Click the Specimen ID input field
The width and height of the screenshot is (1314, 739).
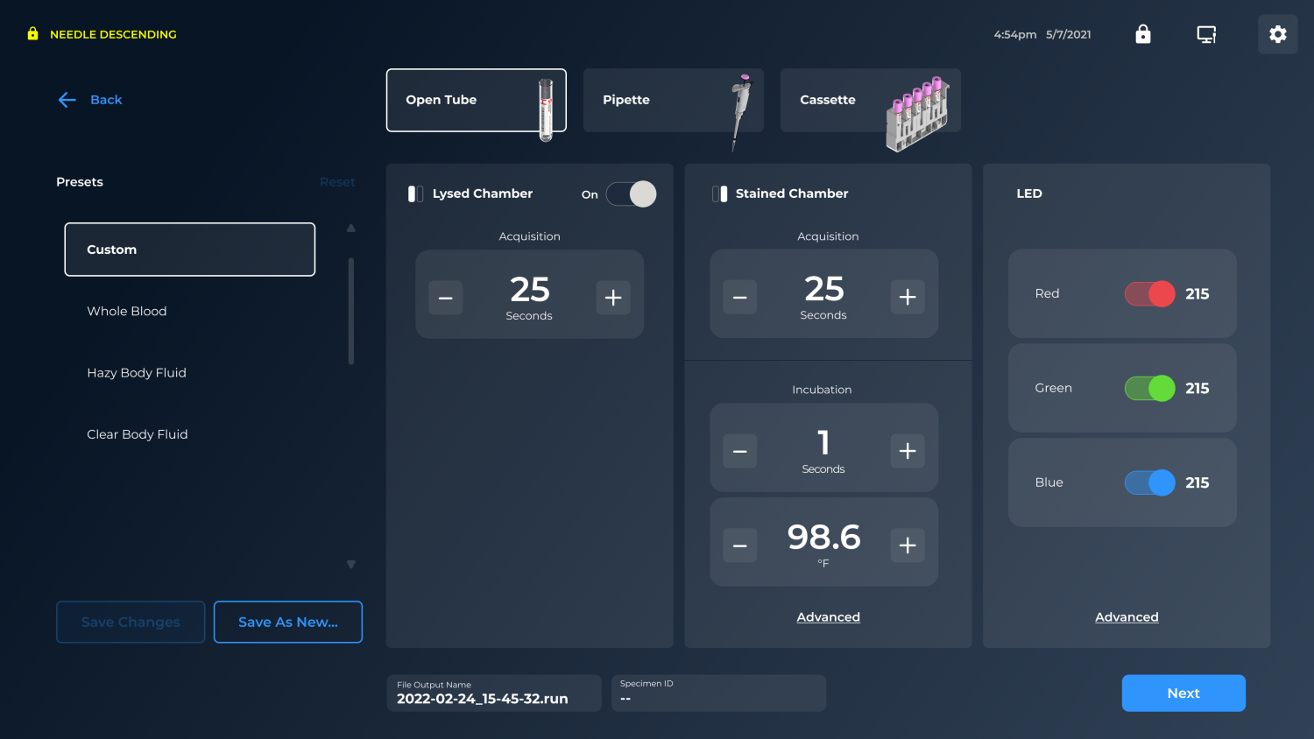[718, 693]
